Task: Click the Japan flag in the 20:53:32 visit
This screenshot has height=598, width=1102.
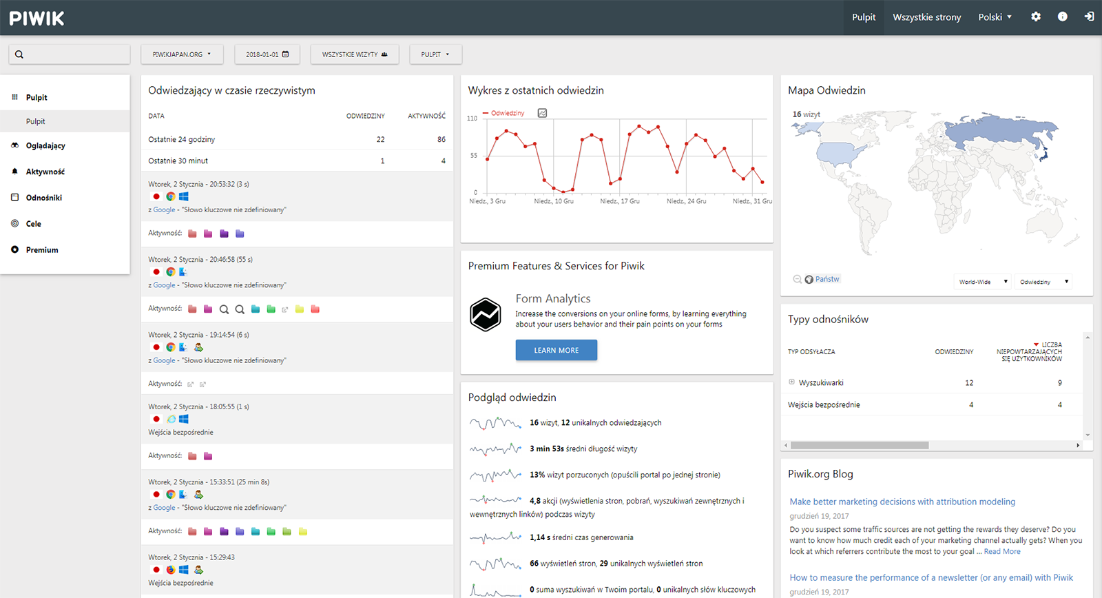Action: (156, 196)
